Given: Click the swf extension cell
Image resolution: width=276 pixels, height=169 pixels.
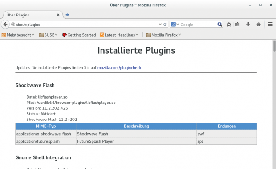Looking at the screenshot, I should point(227,134).
